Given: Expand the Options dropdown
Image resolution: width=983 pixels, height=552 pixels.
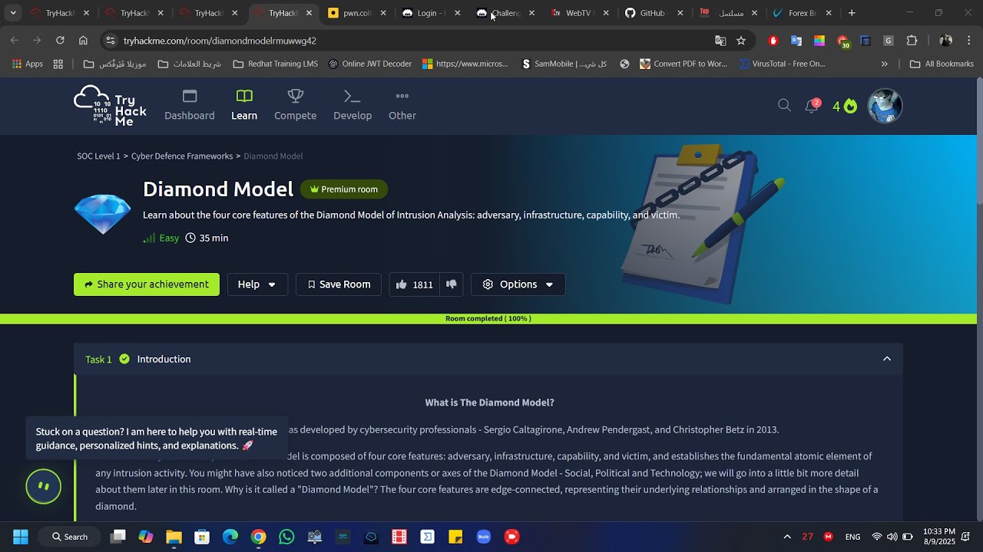Looking at the screenshot, I should (518, 284).
